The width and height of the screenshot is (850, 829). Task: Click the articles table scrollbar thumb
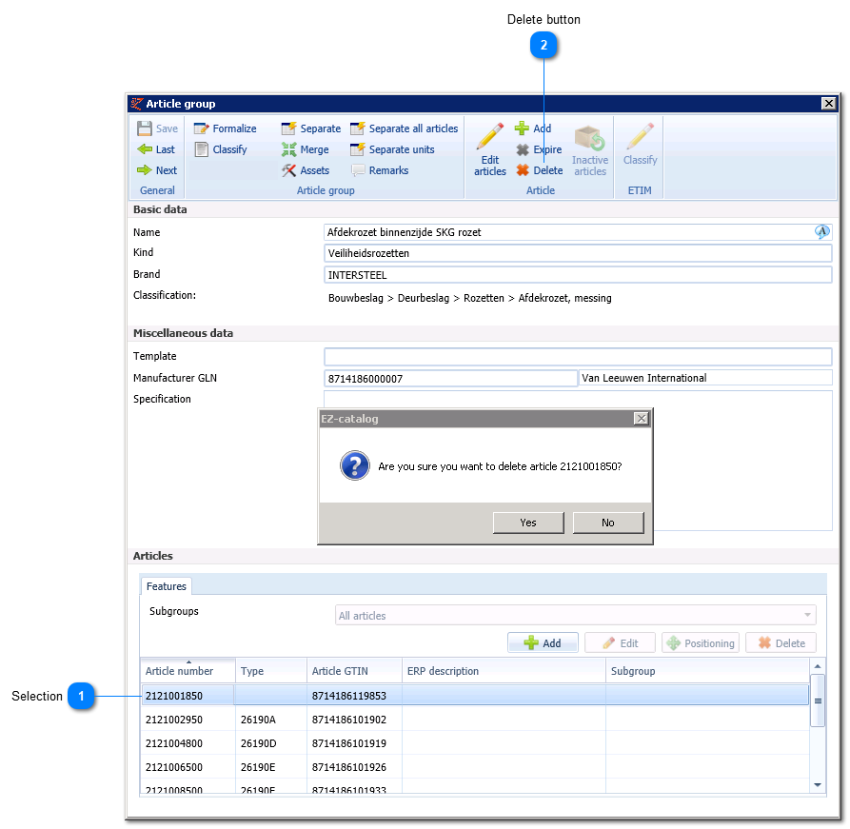pyautogui.click(x=818, y=701)
